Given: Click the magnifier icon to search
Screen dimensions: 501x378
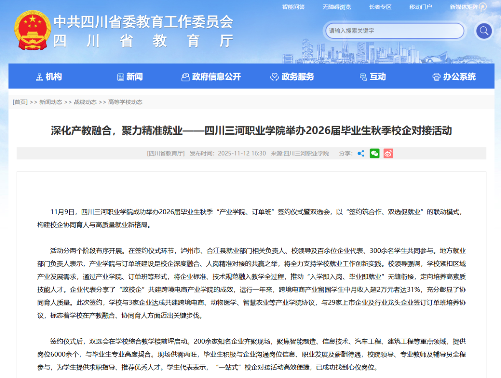Looking at the screenshot, I should [483, 31].
